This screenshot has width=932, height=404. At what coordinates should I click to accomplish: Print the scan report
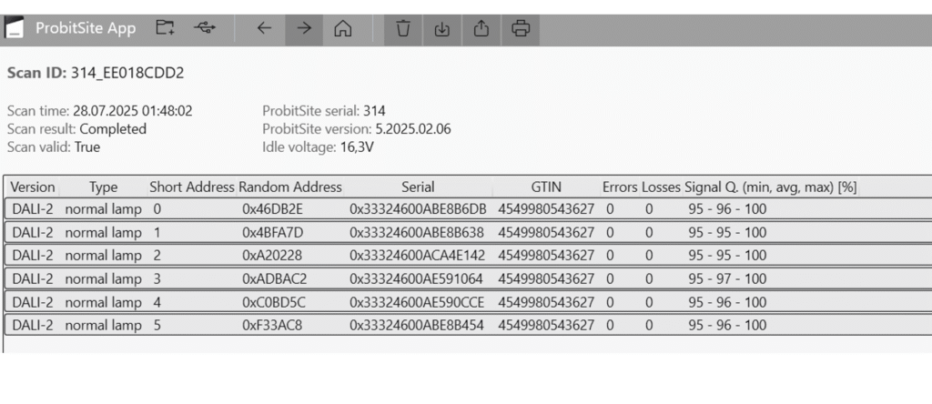(x=521, y=28)
